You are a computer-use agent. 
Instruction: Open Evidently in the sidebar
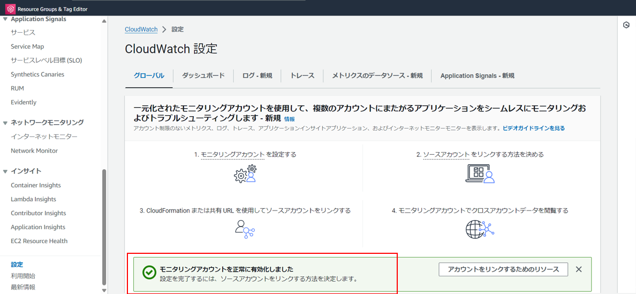click(x=24, y=102)
